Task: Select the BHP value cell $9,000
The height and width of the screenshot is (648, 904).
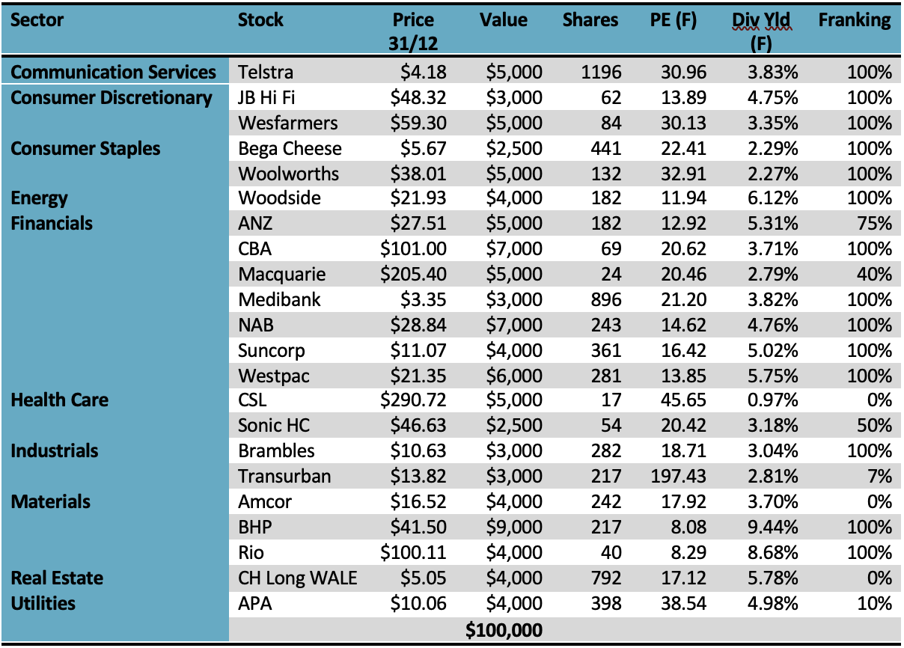Action: (x=514, y=527)
